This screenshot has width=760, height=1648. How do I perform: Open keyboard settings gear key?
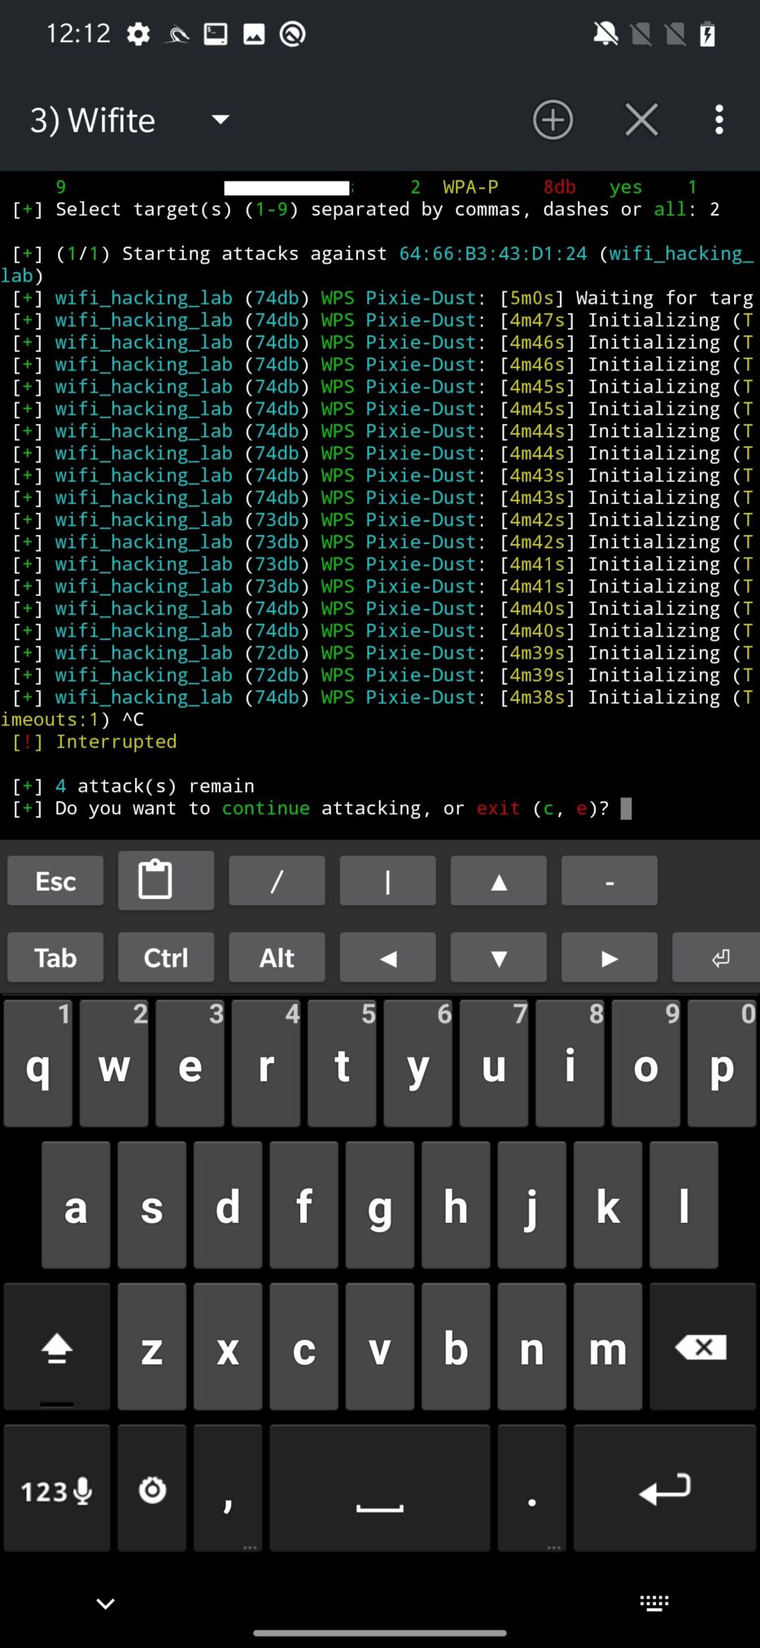click(x=152, y=1488)
